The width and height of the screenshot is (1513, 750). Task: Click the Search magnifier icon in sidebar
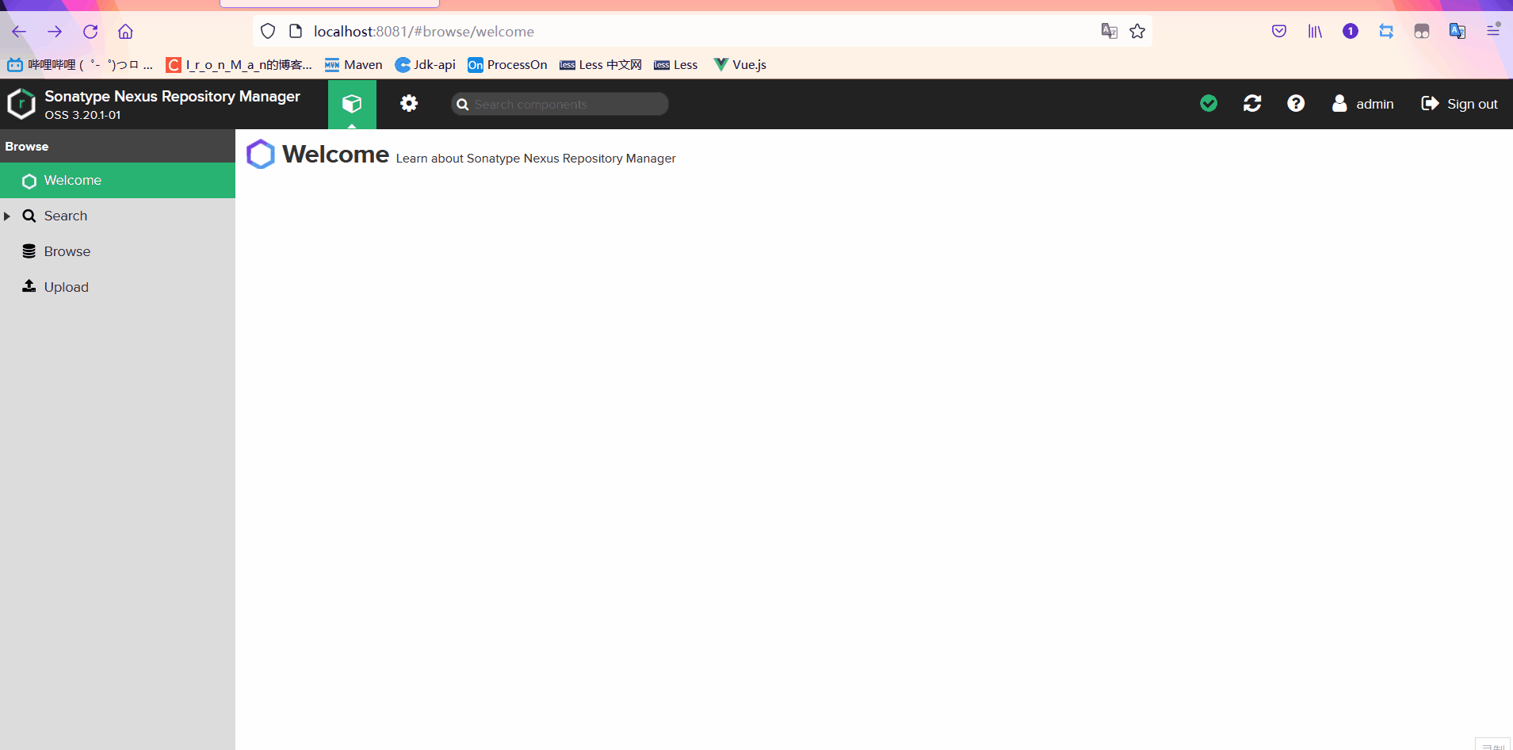point(29,216)
